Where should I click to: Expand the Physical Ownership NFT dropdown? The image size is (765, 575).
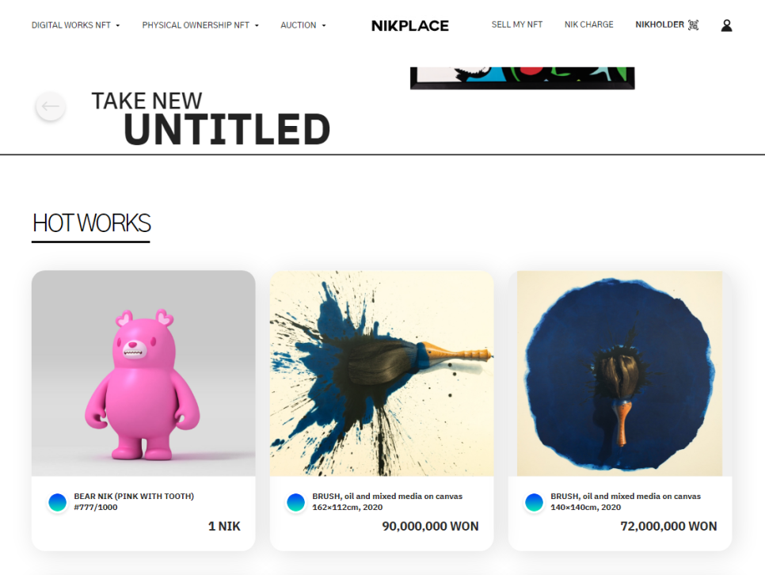[200, 25]
